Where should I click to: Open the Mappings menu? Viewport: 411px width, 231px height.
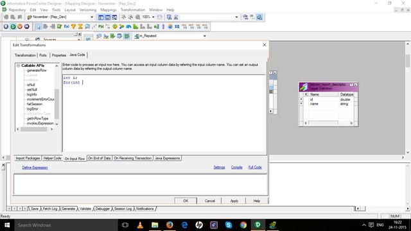pos(109,10)
